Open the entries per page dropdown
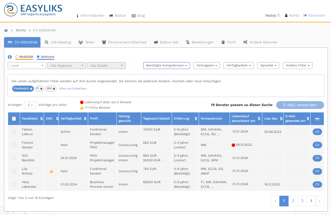 click(30, 105)
